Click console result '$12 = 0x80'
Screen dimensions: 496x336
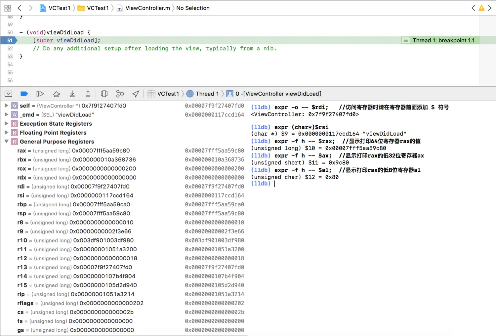pos(322,177)
